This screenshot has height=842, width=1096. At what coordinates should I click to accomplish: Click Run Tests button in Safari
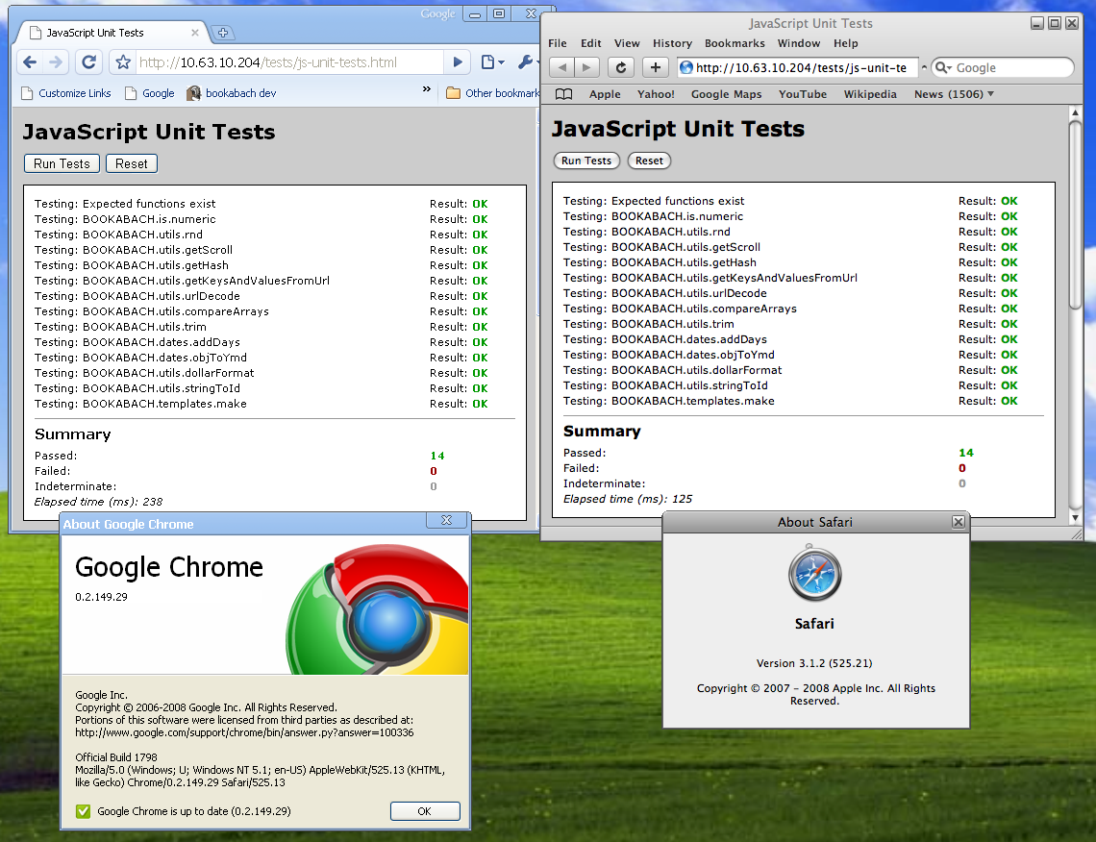(x=586, y=161)
